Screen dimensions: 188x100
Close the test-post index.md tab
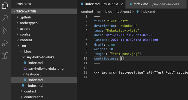click(122, 4)
